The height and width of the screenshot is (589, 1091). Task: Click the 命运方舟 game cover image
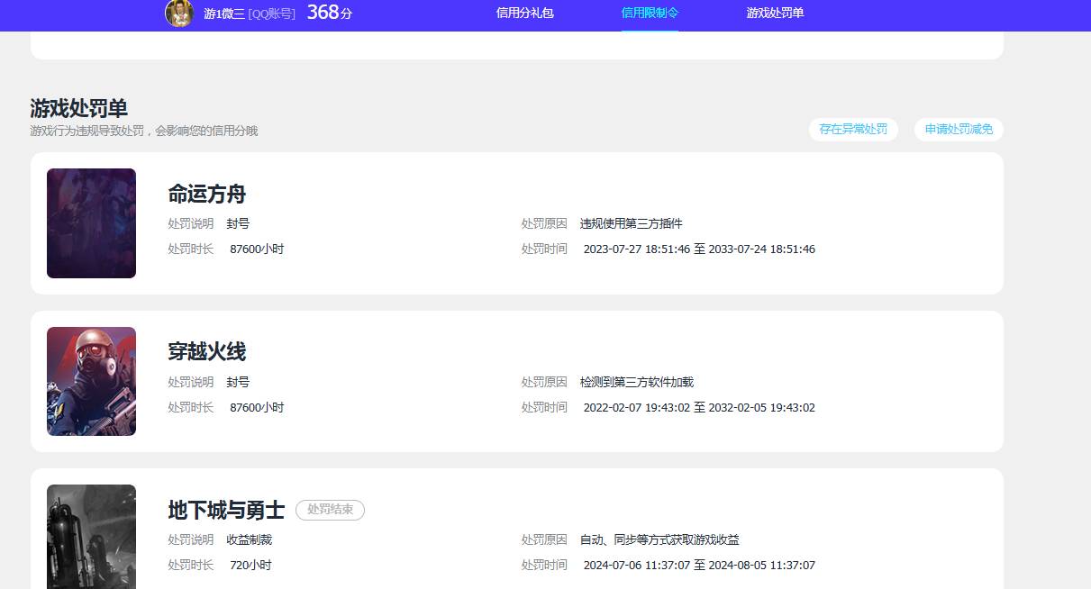coord(91,223)
